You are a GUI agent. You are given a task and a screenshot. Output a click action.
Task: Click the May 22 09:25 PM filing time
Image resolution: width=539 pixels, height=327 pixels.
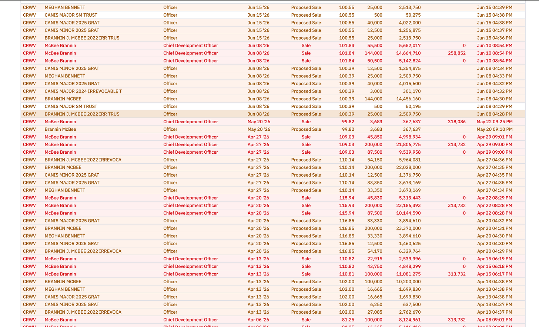[x=495, y=121]
